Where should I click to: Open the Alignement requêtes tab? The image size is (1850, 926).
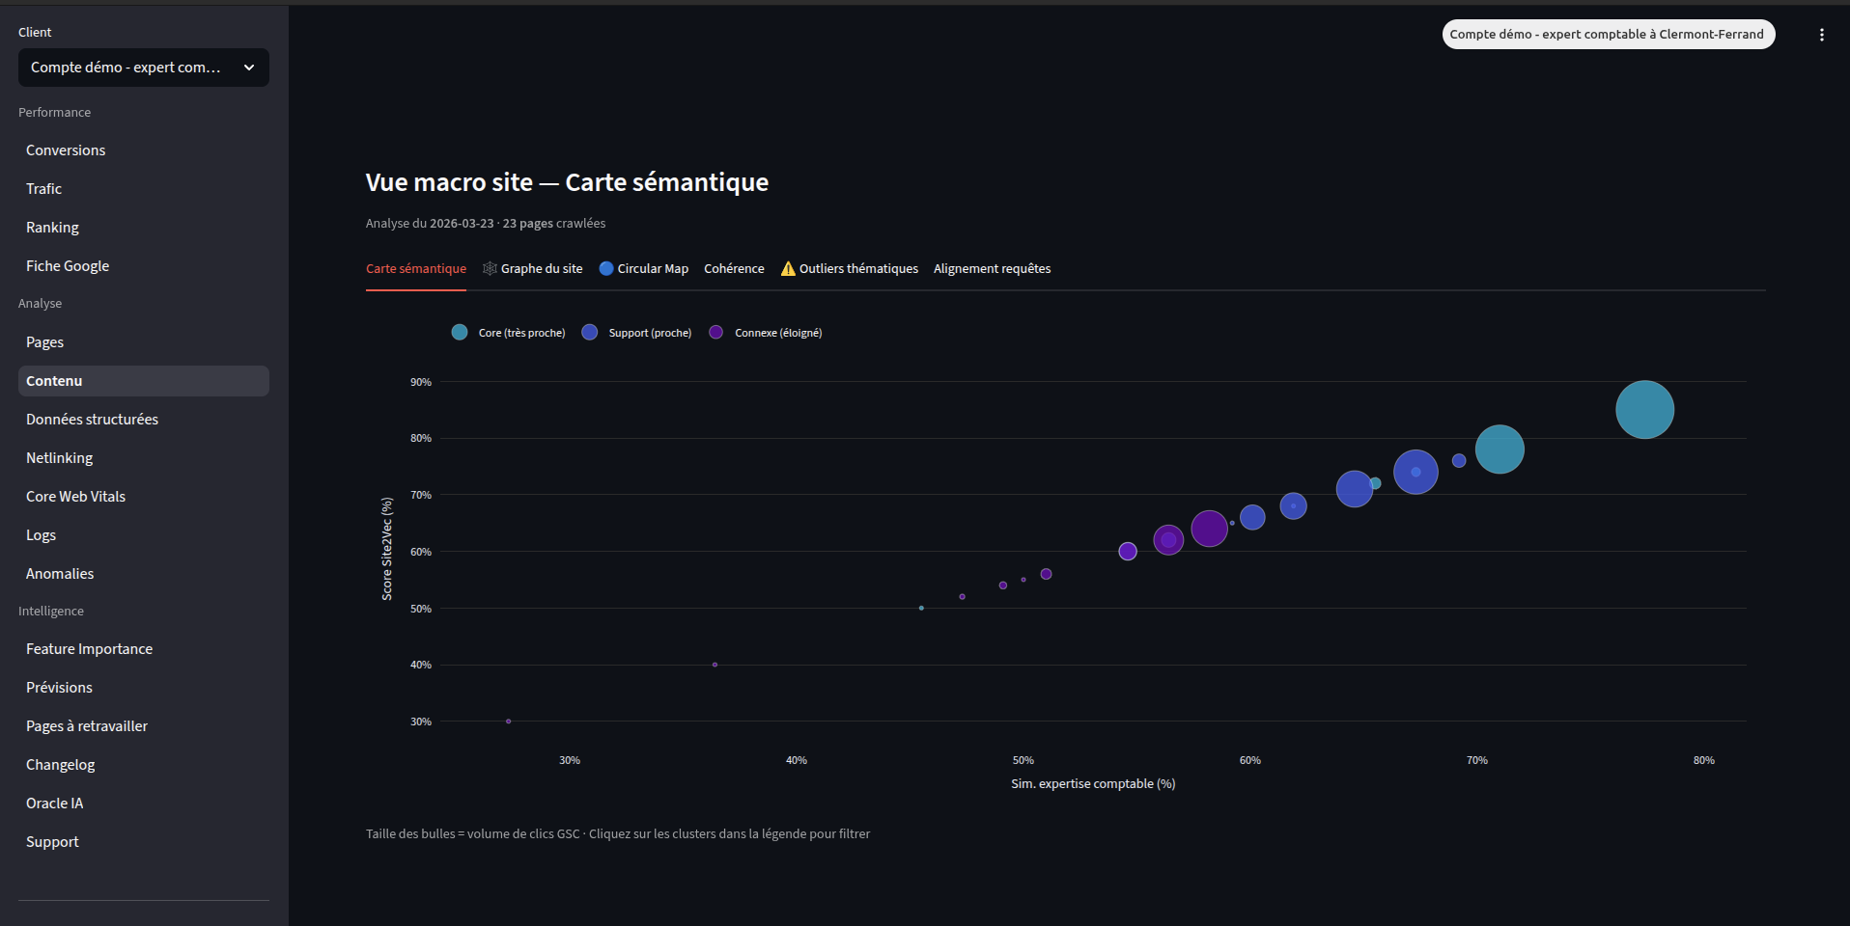[992, 268]
